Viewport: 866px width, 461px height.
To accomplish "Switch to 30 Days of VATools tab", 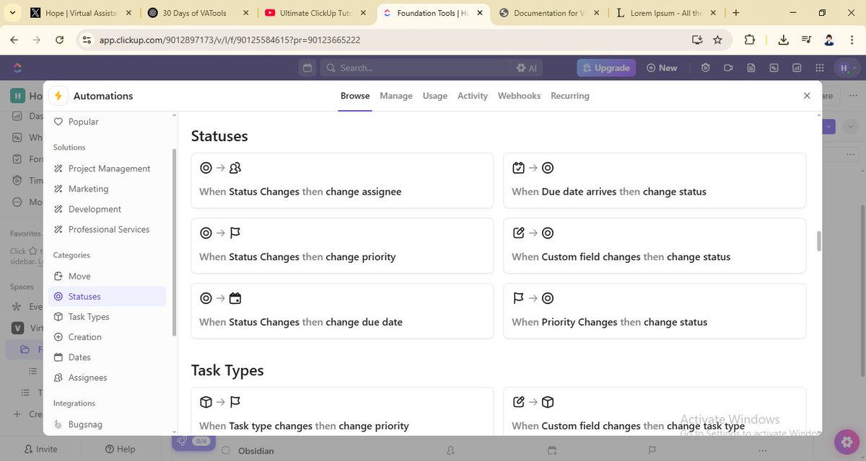I will coord(198,13).
